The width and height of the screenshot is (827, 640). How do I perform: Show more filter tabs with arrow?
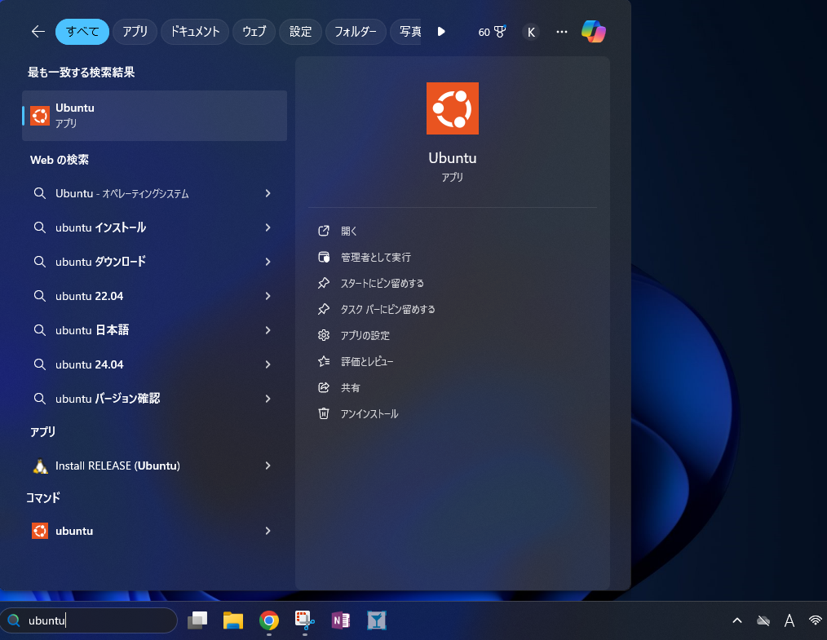[441, 32]
